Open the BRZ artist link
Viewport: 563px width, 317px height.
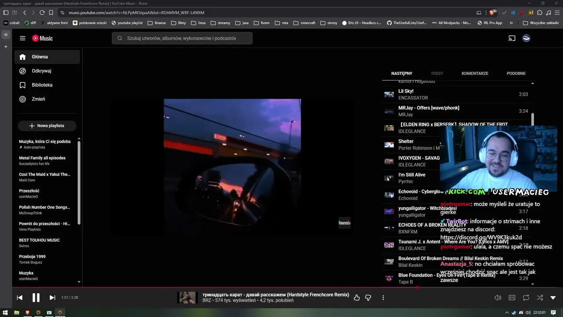click(x=207, y=301)
